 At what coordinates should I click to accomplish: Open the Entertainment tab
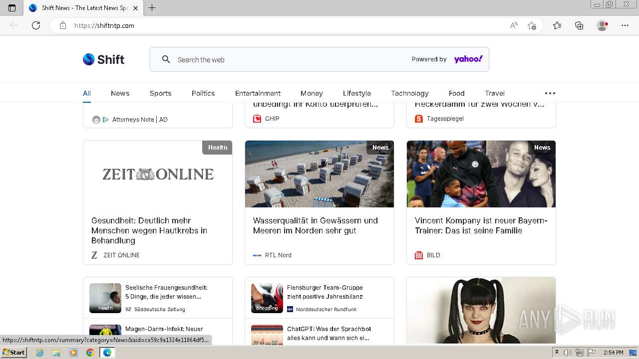pos(258,93)
